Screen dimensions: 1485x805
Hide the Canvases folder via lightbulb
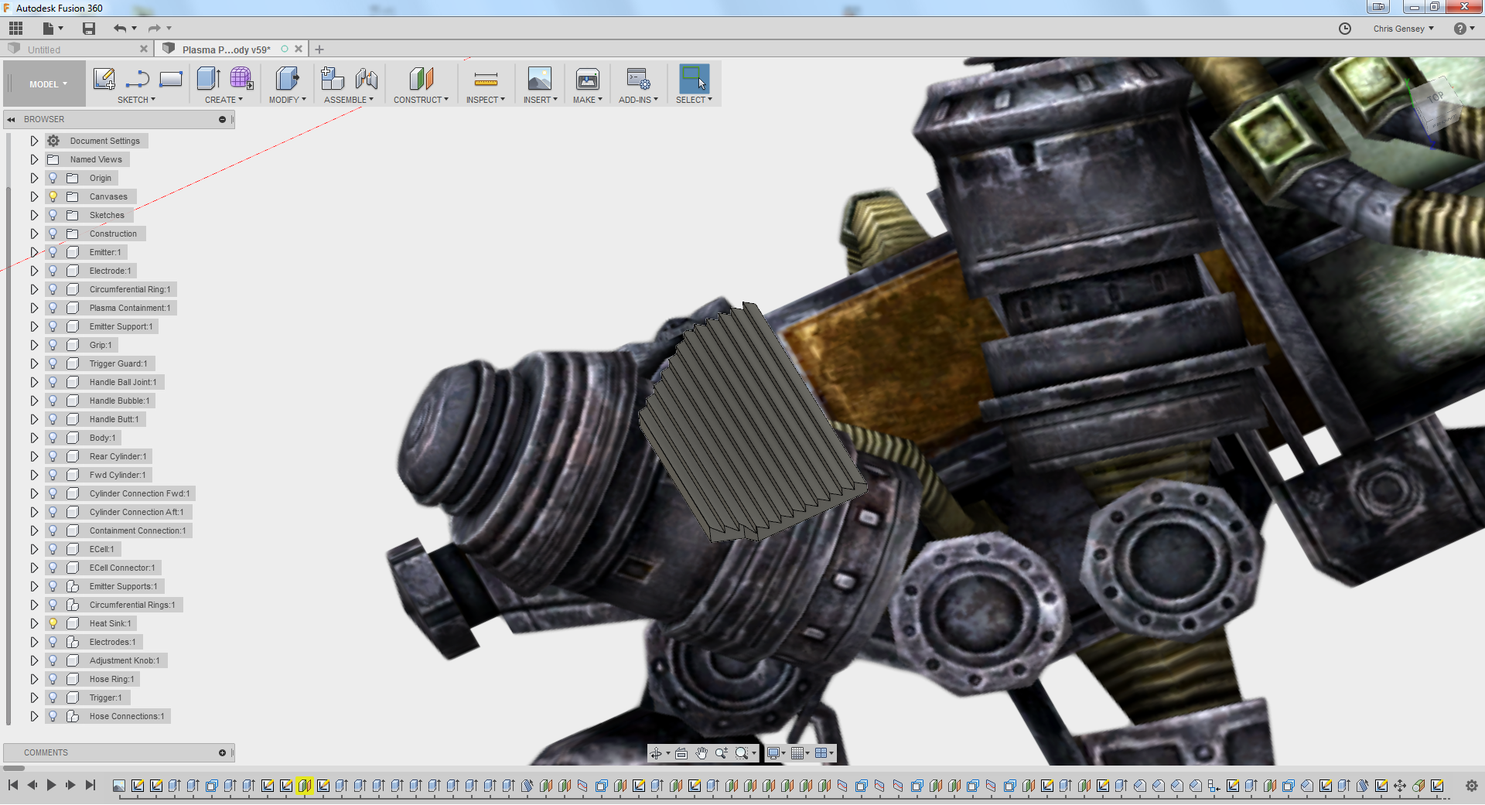[53, 196]
